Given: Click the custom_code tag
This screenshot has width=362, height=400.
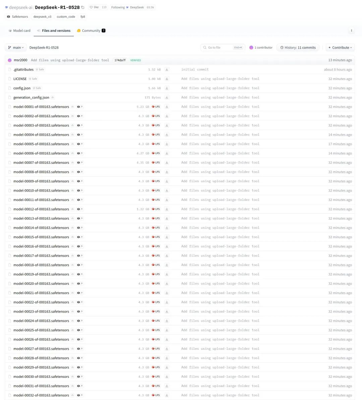Looking at the screenshot, I should click(66, 16).
